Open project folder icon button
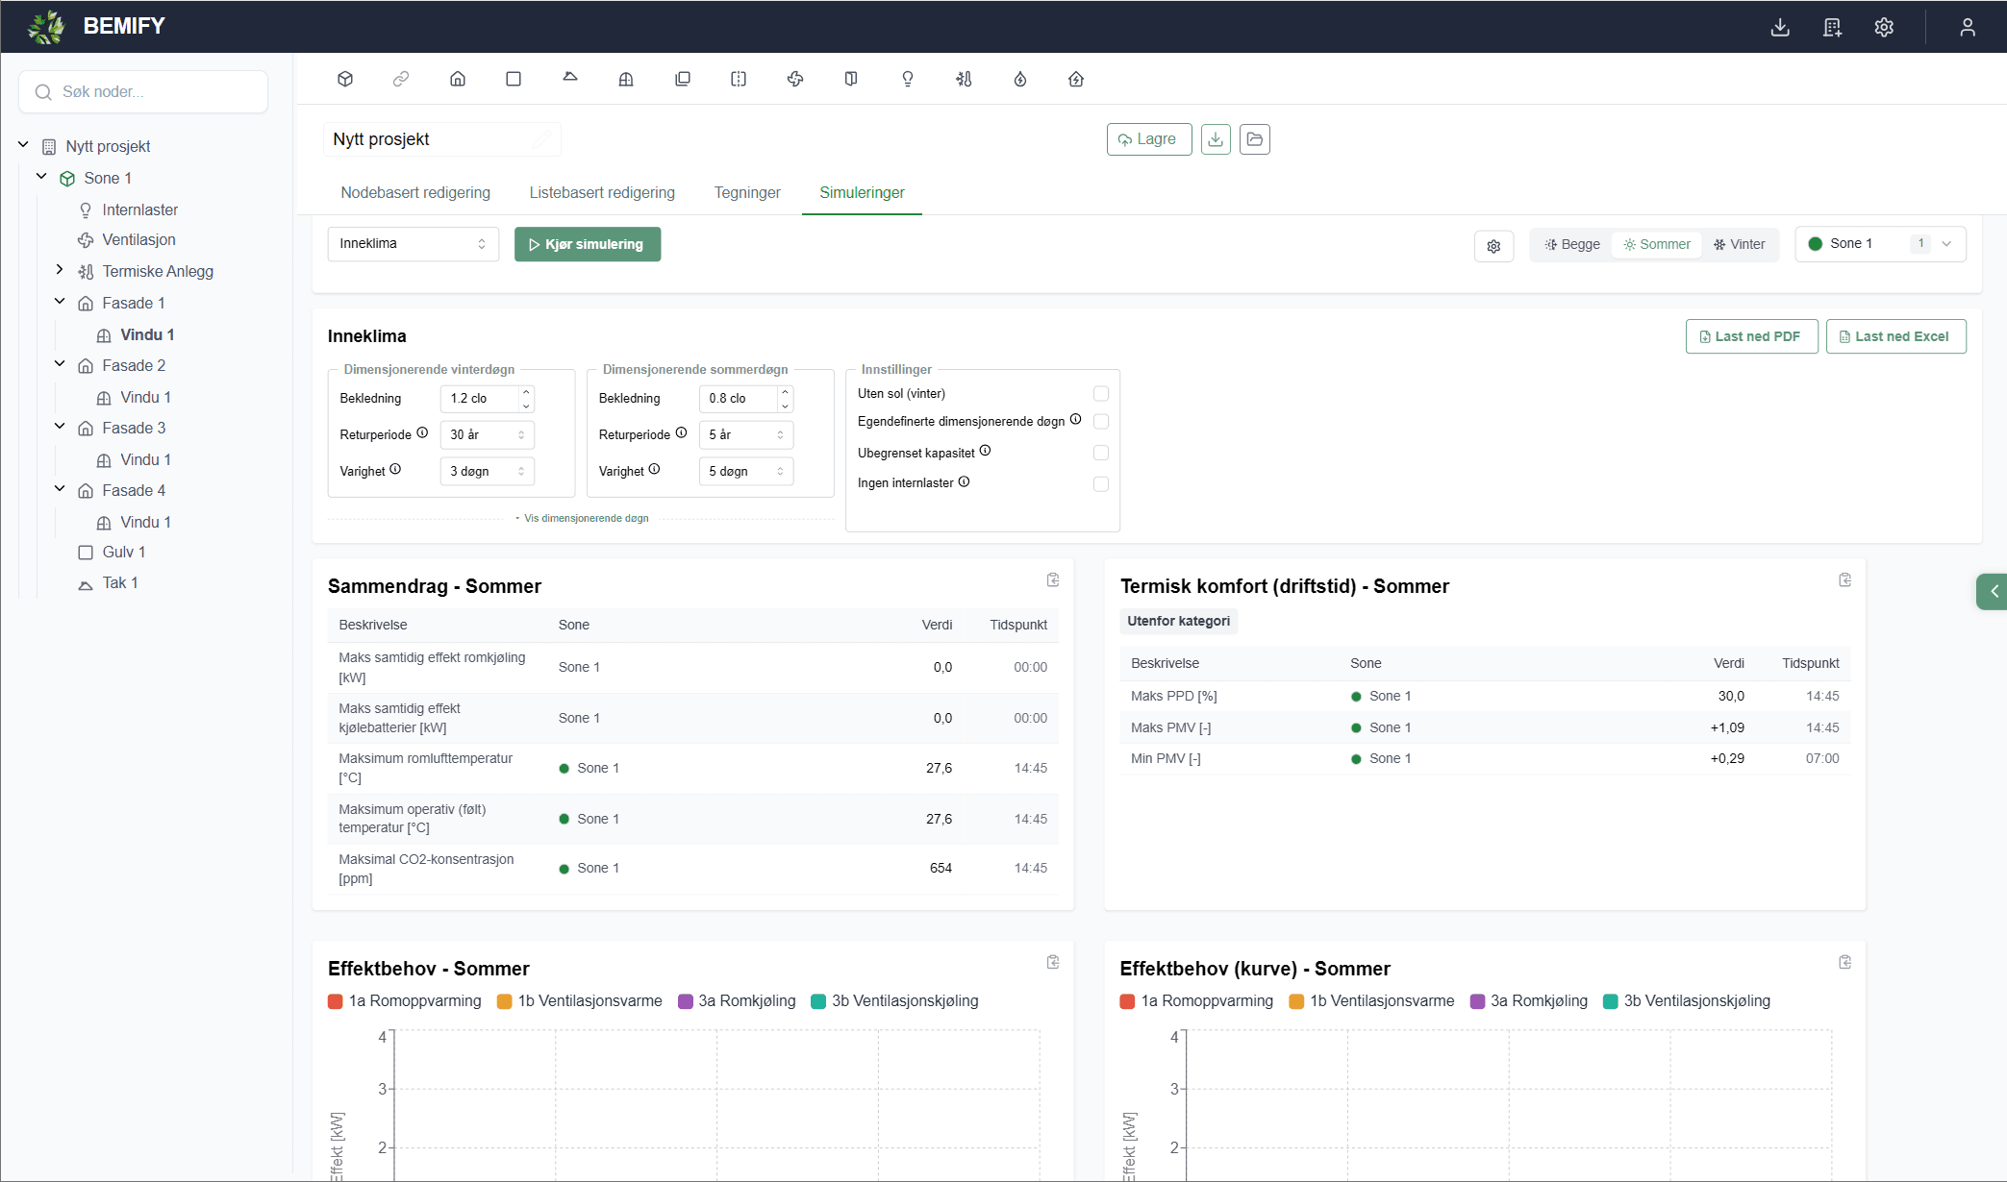This screenshot has height=1182, width=2007. coord(1255,139)
